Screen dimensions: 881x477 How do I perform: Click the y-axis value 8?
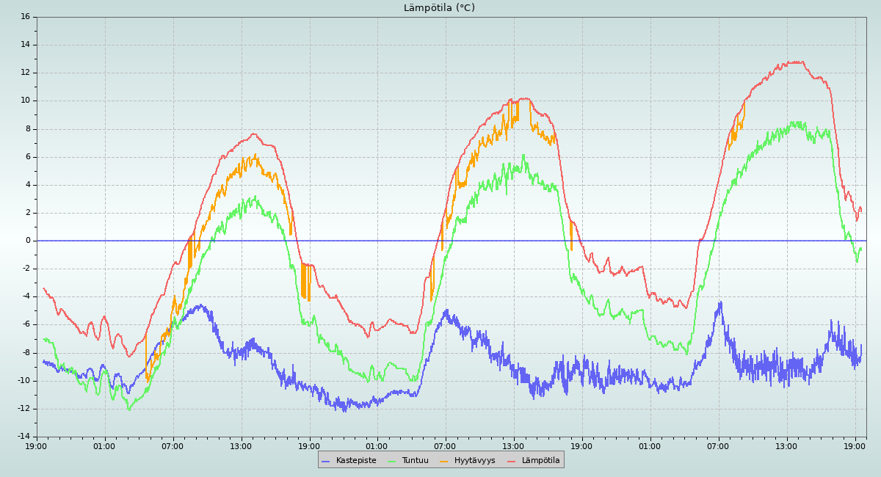(x=28, y=128)
